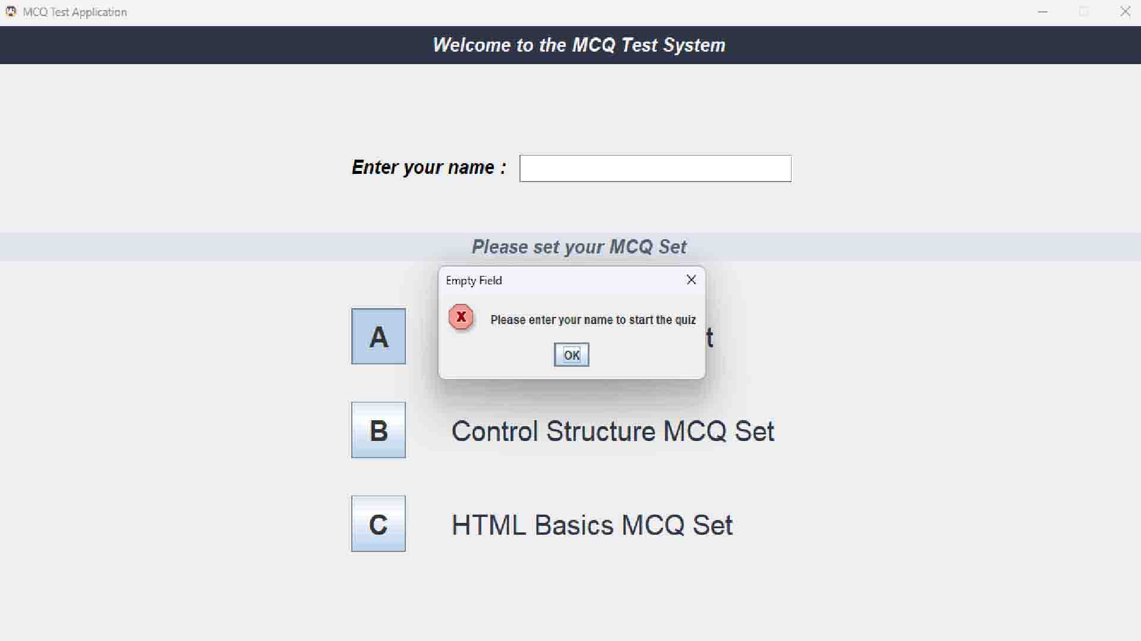The height and width of the screenshot is (641, 1141).
Task: Click the HTML Basics MCQ Set label text
Action: click(591, 525)
